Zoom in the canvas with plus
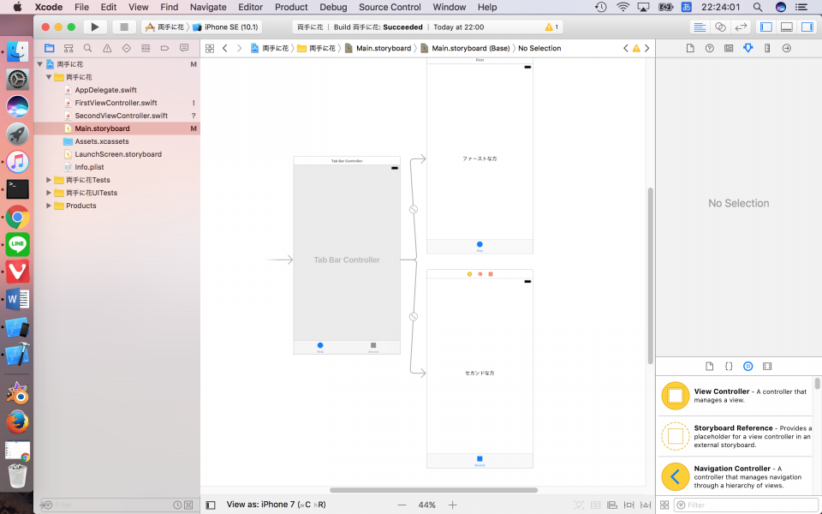The height and width of the screenshot is (514, 822). pos(452,505)
